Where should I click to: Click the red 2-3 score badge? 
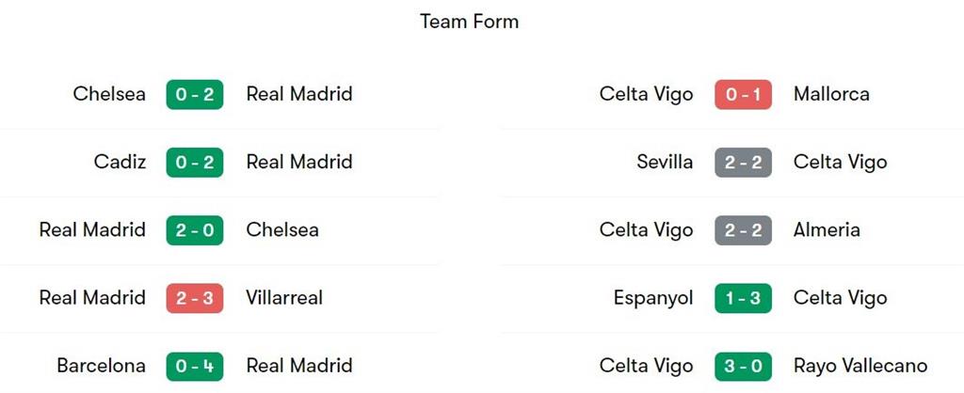point(195,298)
